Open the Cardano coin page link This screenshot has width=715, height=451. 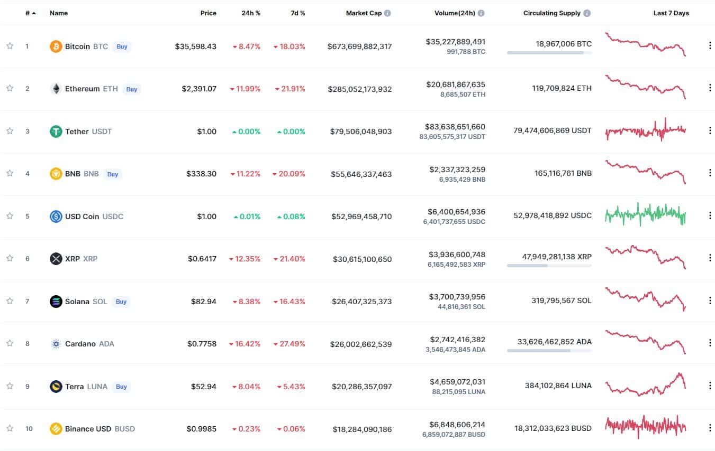89,344
